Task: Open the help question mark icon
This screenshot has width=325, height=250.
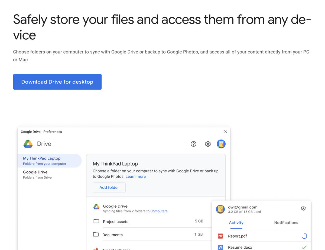Action: 193,144
